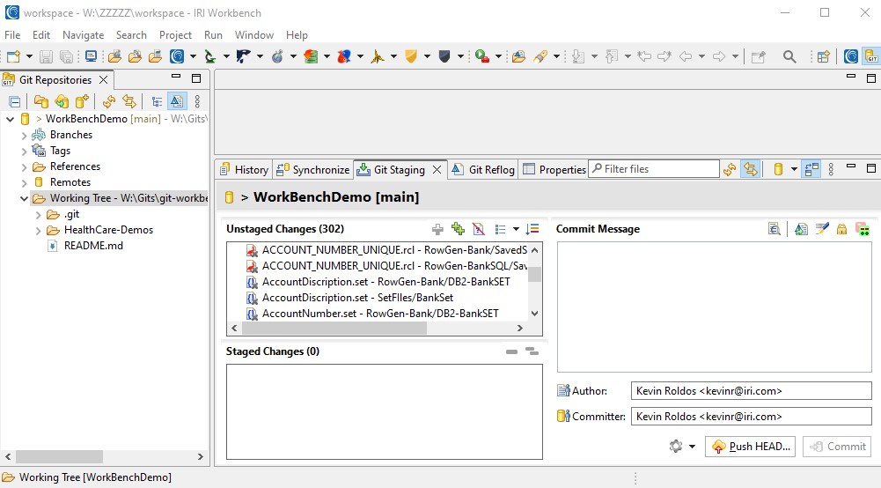Open dropdown next to Run external tools icon
The image size is (881, 488).
[498, 56]
